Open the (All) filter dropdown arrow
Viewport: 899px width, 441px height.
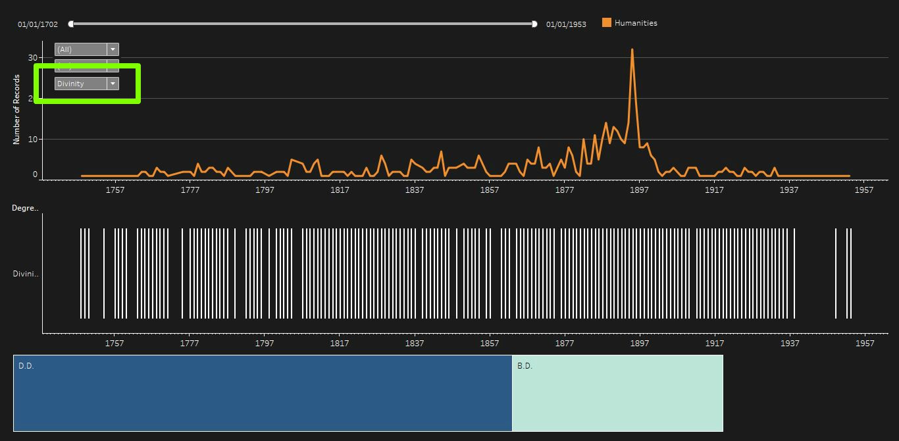pos(113,49)
